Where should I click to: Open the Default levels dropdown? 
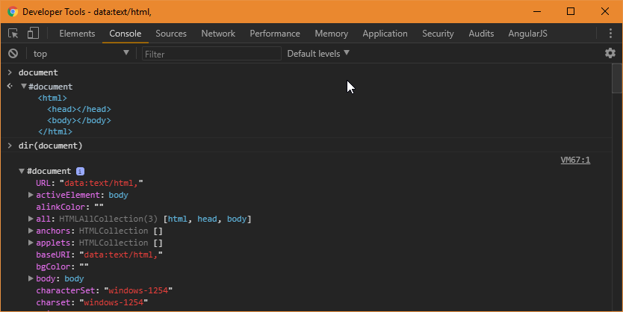tap(318, 54)
